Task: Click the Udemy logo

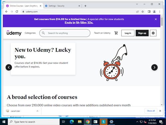Action: click(x=14, y=33)
